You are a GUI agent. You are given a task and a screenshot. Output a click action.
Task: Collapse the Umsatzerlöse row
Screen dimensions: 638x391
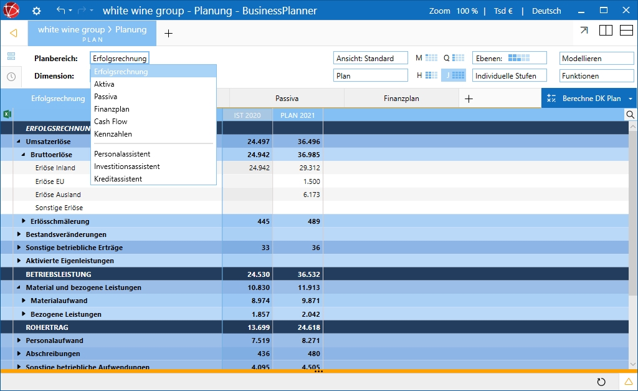pyautogui.click(x=19, y=142)
